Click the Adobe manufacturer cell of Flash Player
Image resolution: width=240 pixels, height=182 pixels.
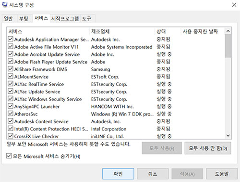coord(98,62)
